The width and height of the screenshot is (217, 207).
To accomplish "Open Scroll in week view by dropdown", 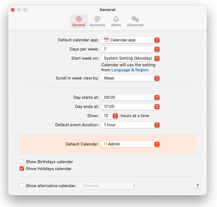I will (130, 78).
